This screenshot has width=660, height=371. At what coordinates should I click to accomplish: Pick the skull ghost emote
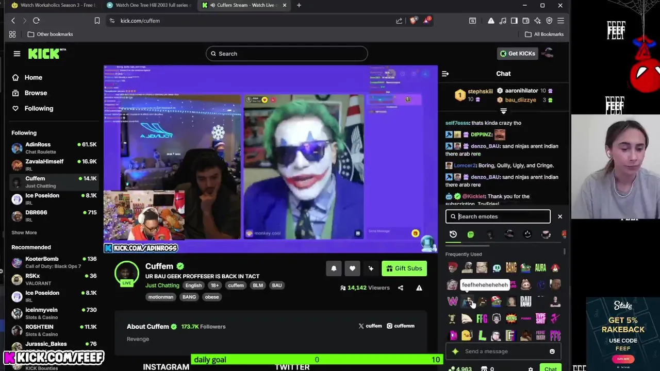497,268
